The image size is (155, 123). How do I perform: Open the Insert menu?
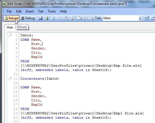30,11
